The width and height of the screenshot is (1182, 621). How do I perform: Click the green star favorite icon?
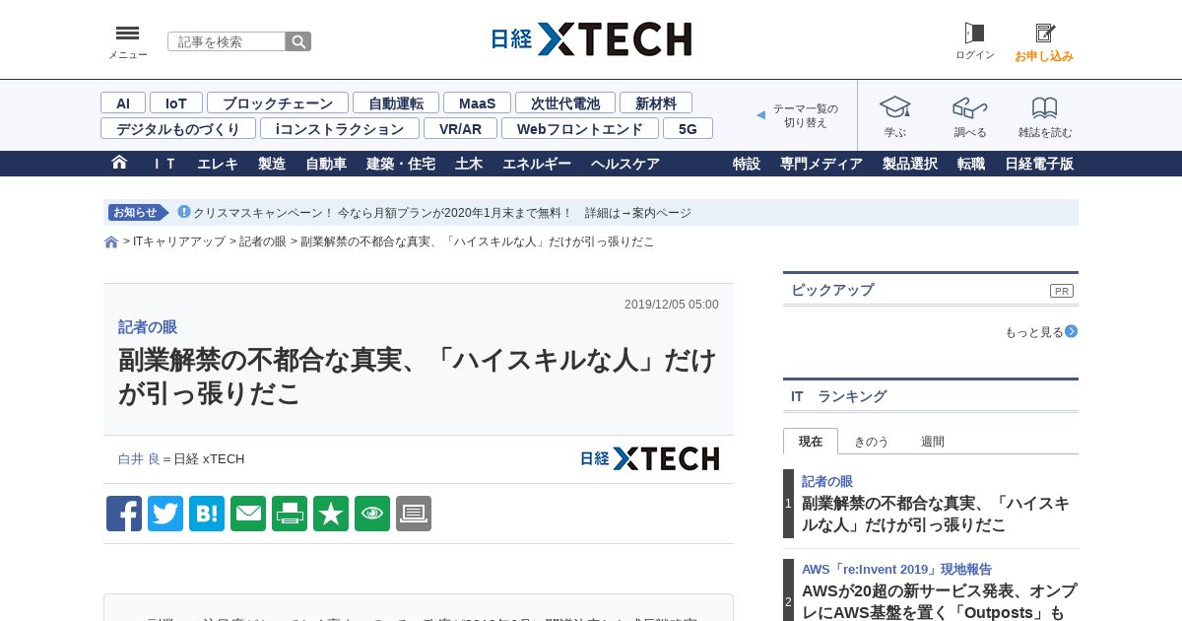click(x=331, y=514)
